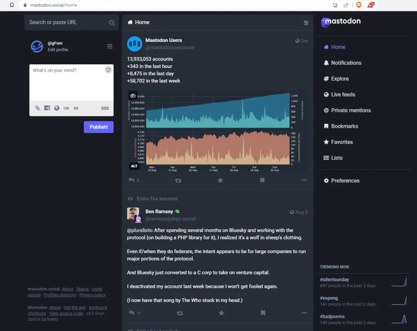Show ALT text on the chart image
Screen dimensions: 417x331
click(x=134, y=166)
